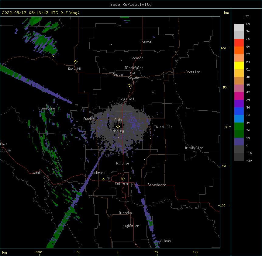
Task: Click the Banff town label
Action: [38, 172]
